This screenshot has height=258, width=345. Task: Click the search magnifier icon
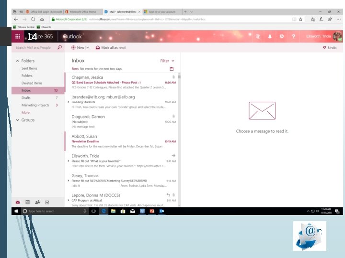click(59, 47)
